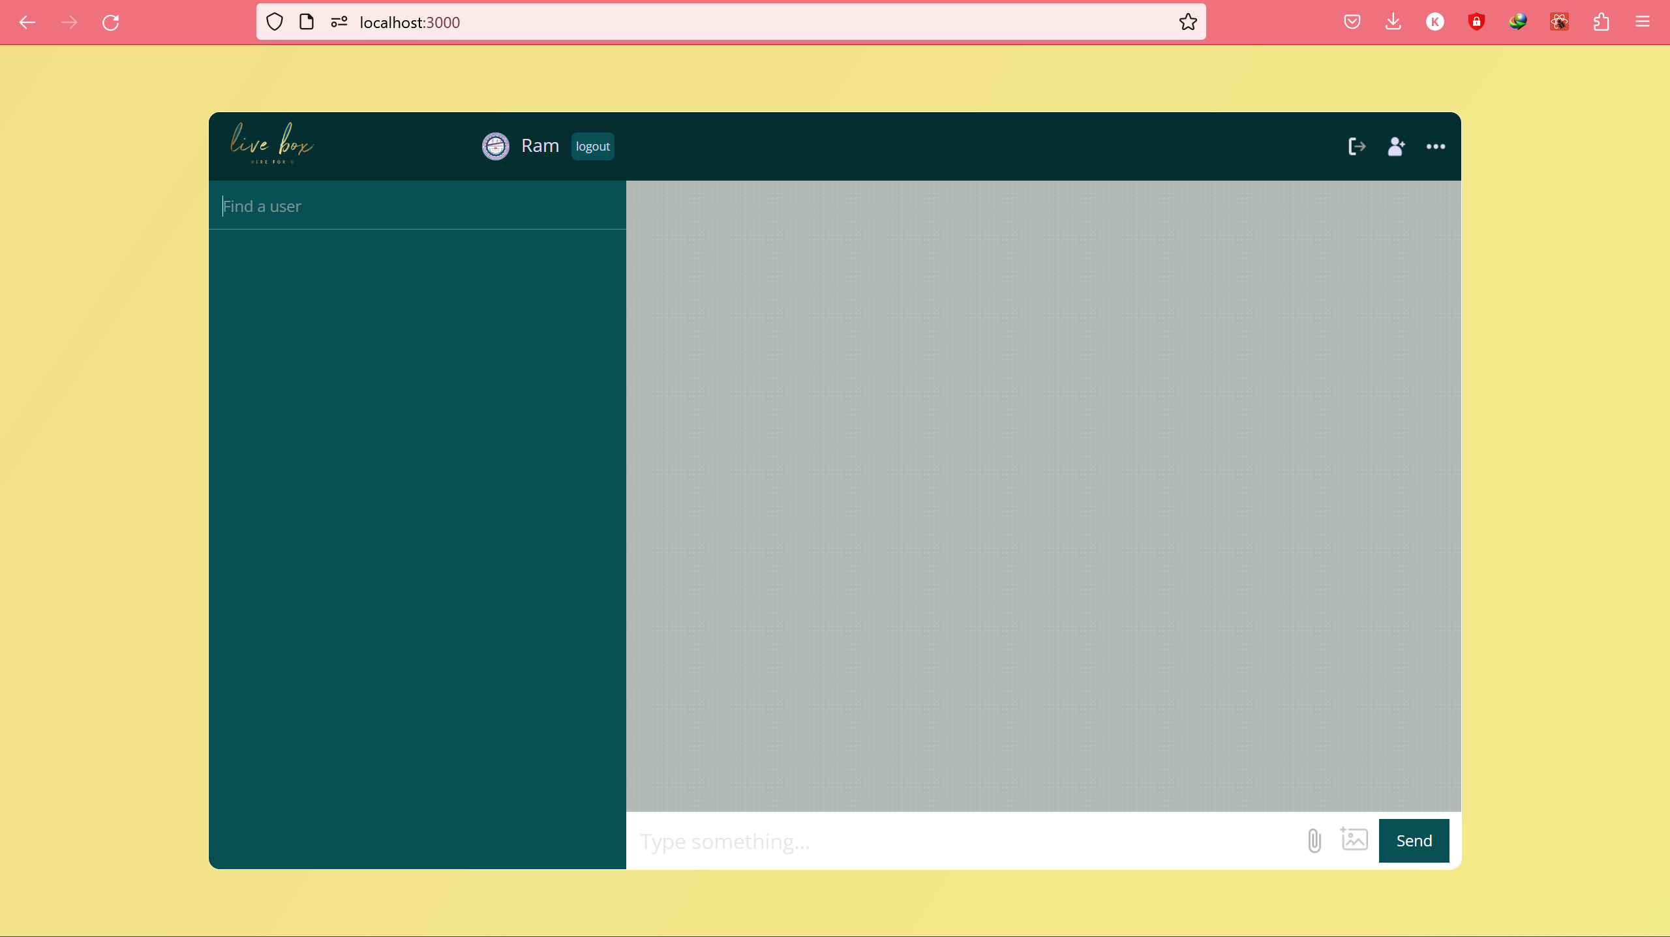Click the add image icon

(1354, 839)
